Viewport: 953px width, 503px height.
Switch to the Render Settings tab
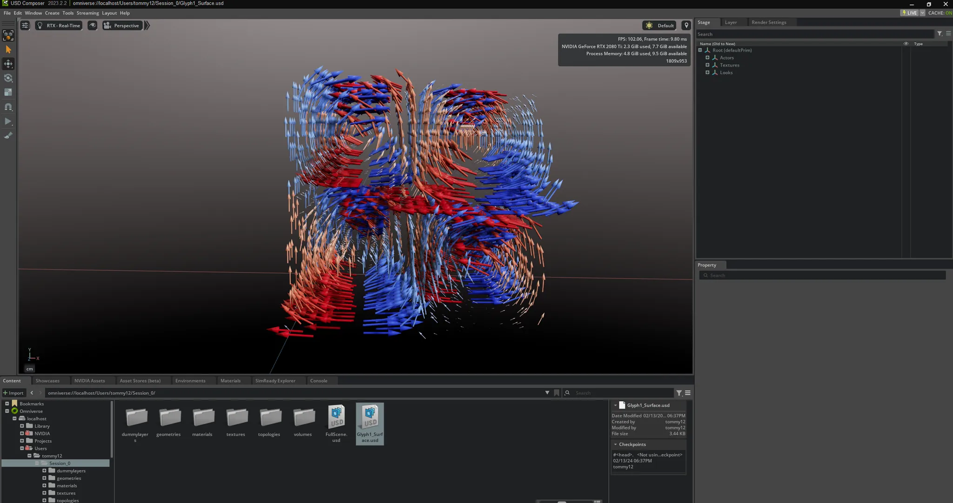pyautogui.click(x=768, y=22)
